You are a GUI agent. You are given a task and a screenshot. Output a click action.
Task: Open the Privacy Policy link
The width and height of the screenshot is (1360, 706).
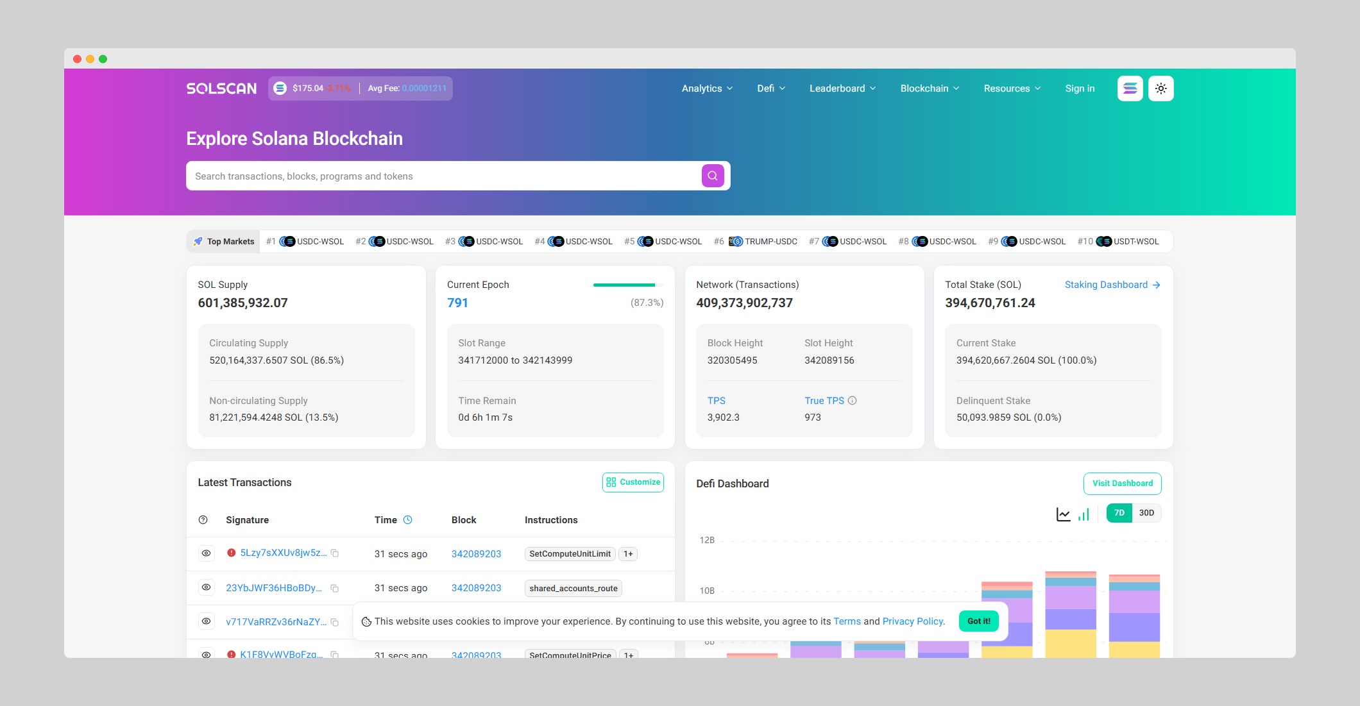click(x=913, y=621)
